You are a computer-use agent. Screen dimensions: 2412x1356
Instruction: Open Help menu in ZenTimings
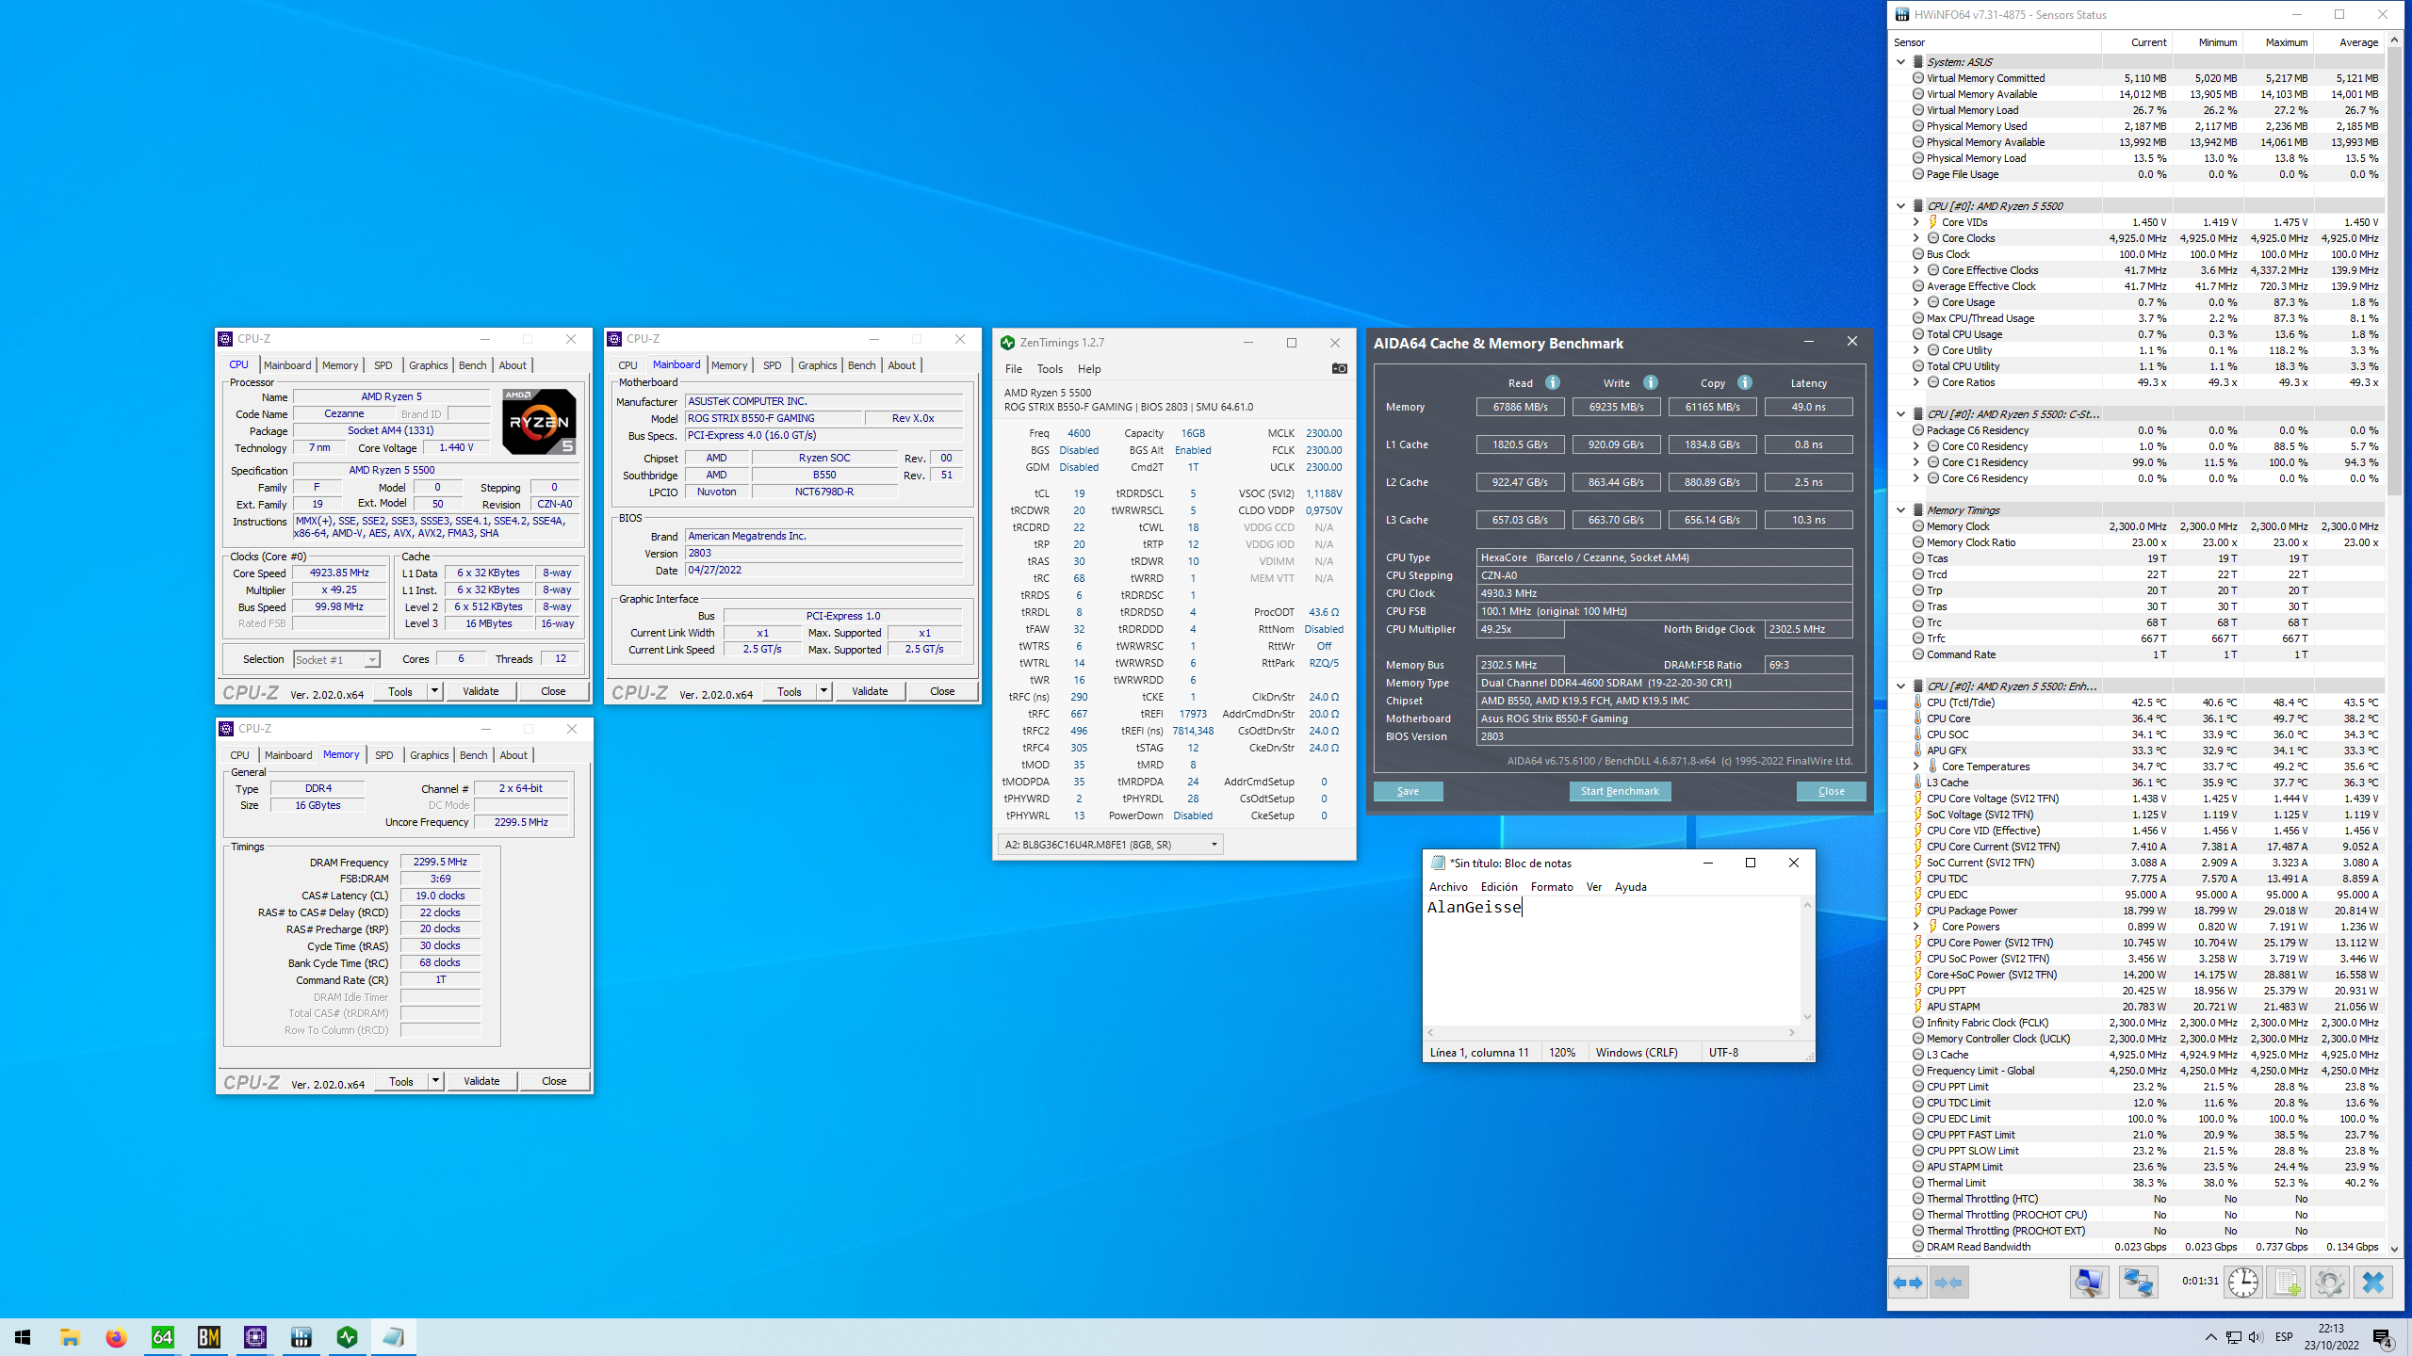[1089, 369]
